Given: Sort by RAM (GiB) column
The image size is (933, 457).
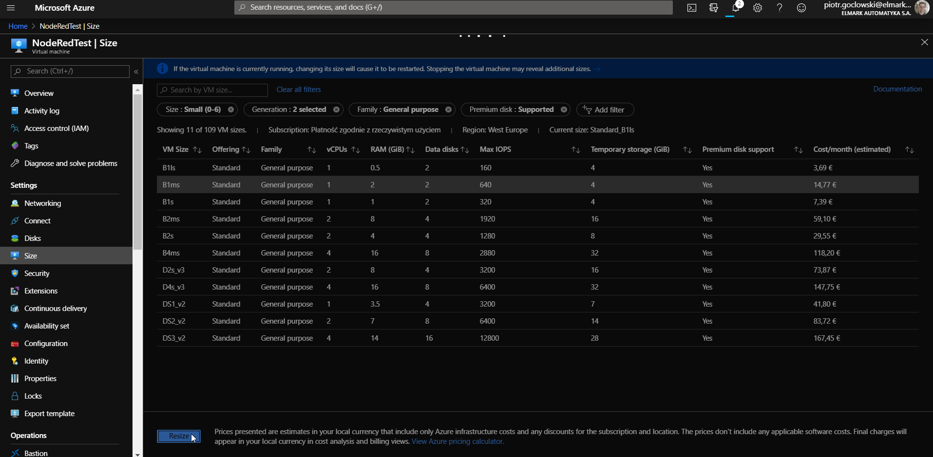Looking at the screenshot, I should pyautogui.click(x=410, y=150).
